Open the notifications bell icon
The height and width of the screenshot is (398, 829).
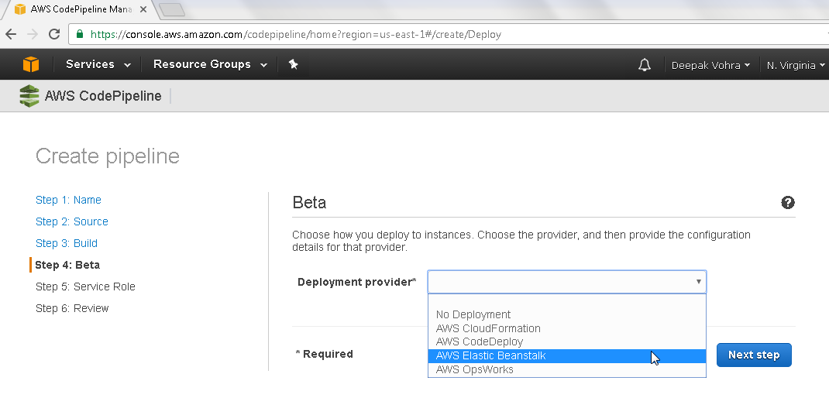click(x=644, y=65)
